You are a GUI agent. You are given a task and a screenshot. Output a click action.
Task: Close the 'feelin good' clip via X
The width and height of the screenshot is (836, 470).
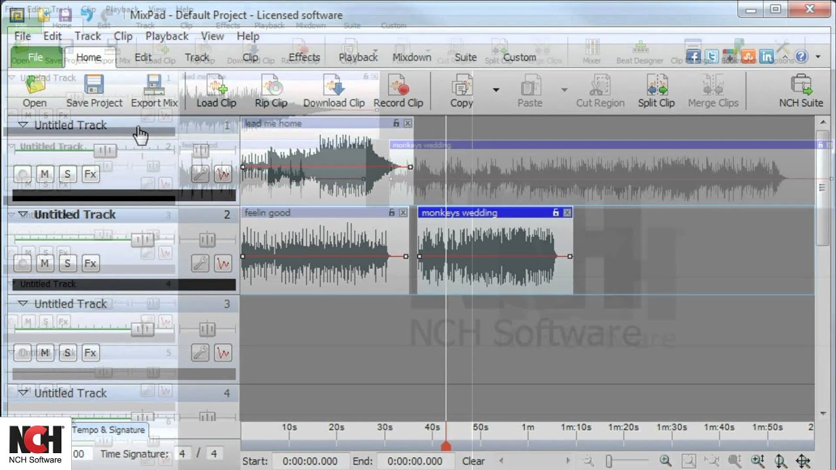tap(403, 213)
